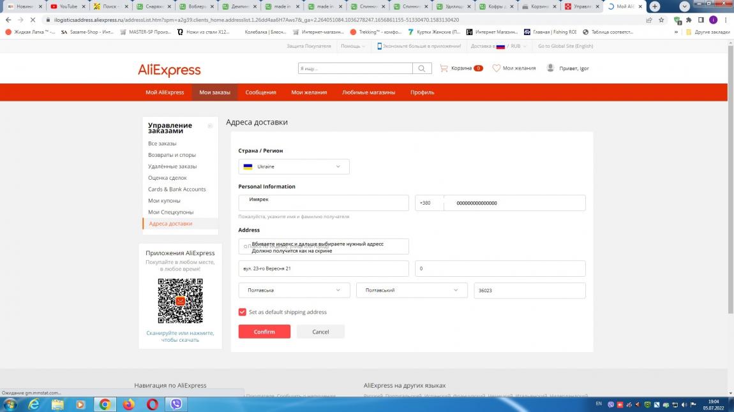734x412 pixels.
Task: Open the shopping cart Корзина
Action: [461, 68]
